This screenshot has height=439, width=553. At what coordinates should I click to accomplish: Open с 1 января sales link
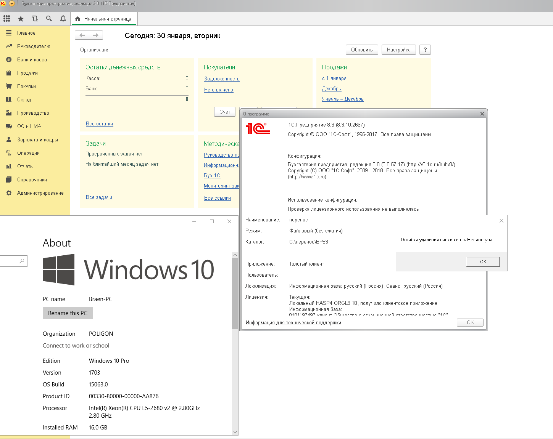point(334,79)
